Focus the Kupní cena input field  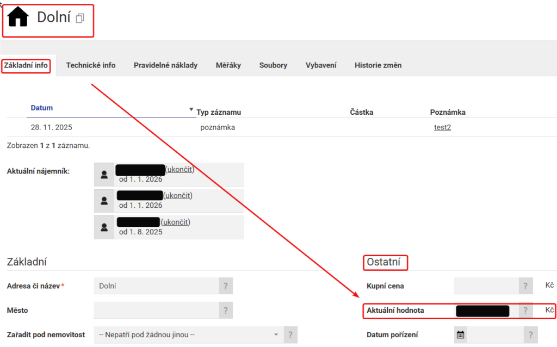click(486, 286)
